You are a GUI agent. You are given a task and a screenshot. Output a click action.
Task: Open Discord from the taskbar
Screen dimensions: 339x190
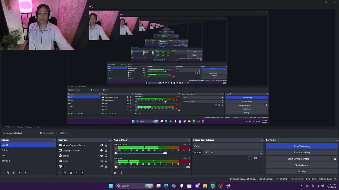click(197, 186)
